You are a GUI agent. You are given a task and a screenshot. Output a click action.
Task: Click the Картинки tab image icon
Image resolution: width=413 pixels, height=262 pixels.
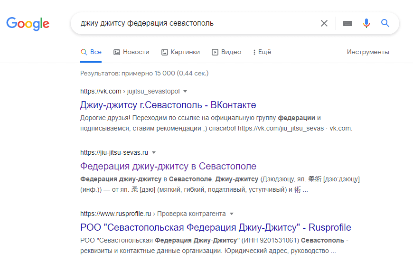coord(165,52)
